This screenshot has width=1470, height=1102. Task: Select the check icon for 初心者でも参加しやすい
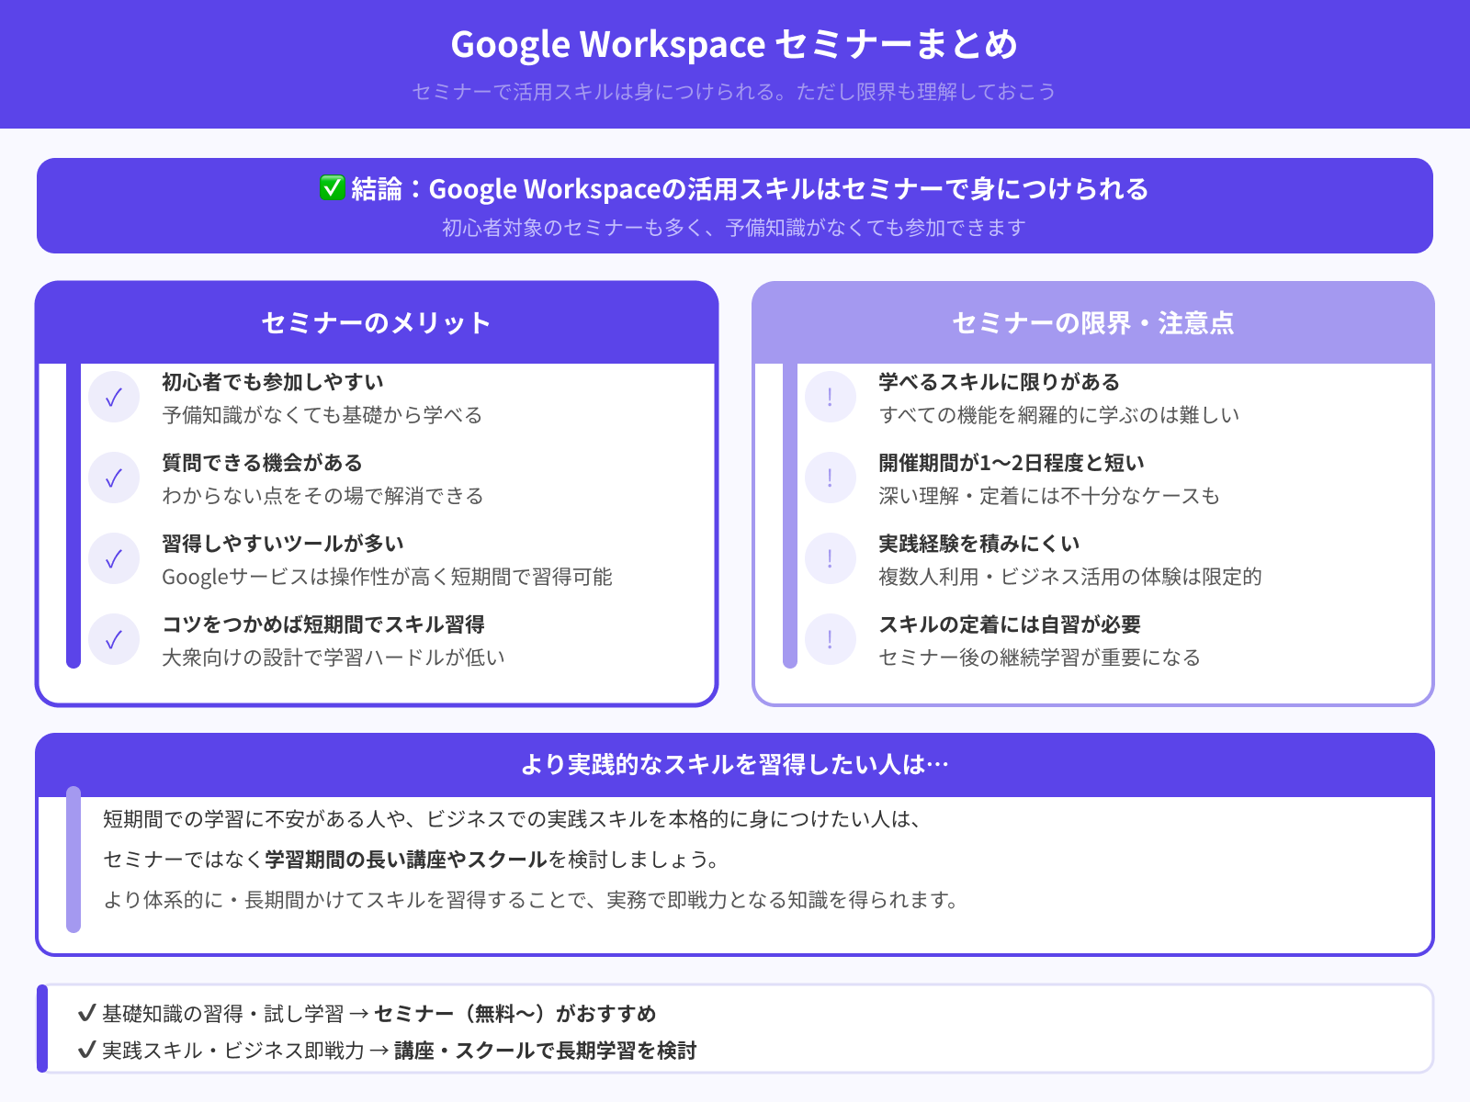coord(114,397)
